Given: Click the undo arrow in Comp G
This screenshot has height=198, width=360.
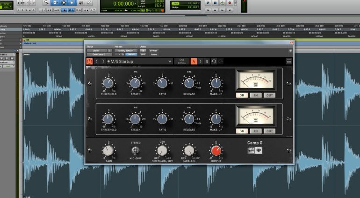Looking at the screenshot, I should 214,61.
